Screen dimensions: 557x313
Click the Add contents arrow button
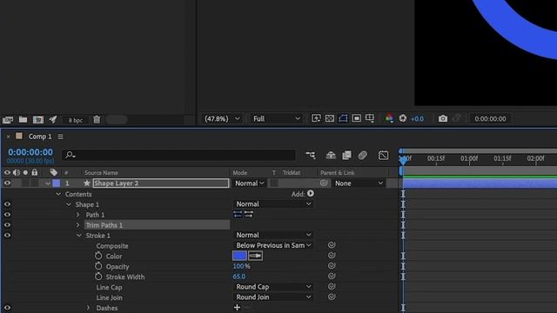coord(311,193)
